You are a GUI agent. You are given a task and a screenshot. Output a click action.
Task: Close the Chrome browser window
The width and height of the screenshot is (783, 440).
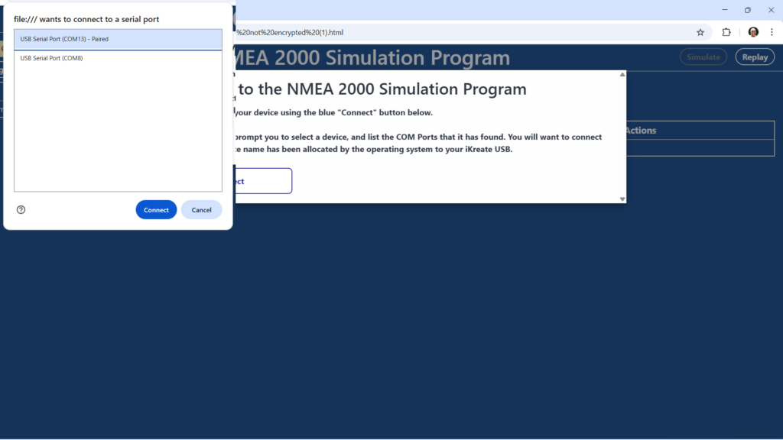click(x=771, y=10)
